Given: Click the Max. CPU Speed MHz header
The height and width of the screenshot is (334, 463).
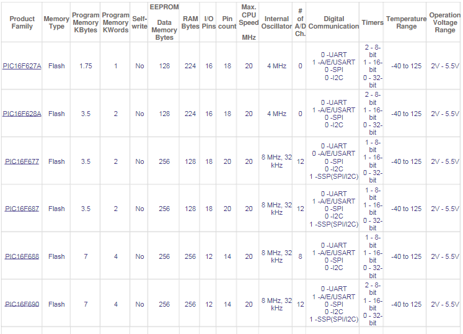Looking at the screenshot, I should click(x=249, y=22).
